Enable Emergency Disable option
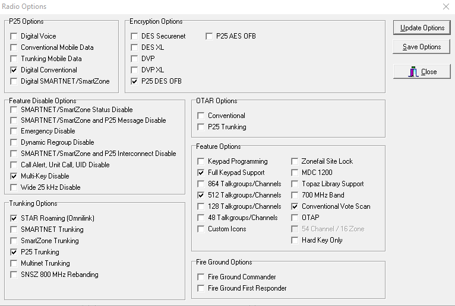 [14, 131]
